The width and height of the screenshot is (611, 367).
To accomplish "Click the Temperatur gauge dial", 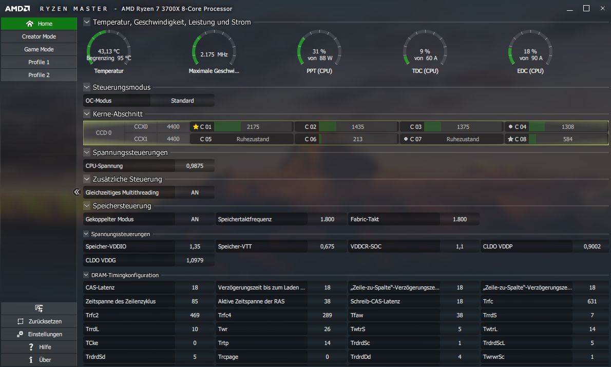I will (109, 49).
